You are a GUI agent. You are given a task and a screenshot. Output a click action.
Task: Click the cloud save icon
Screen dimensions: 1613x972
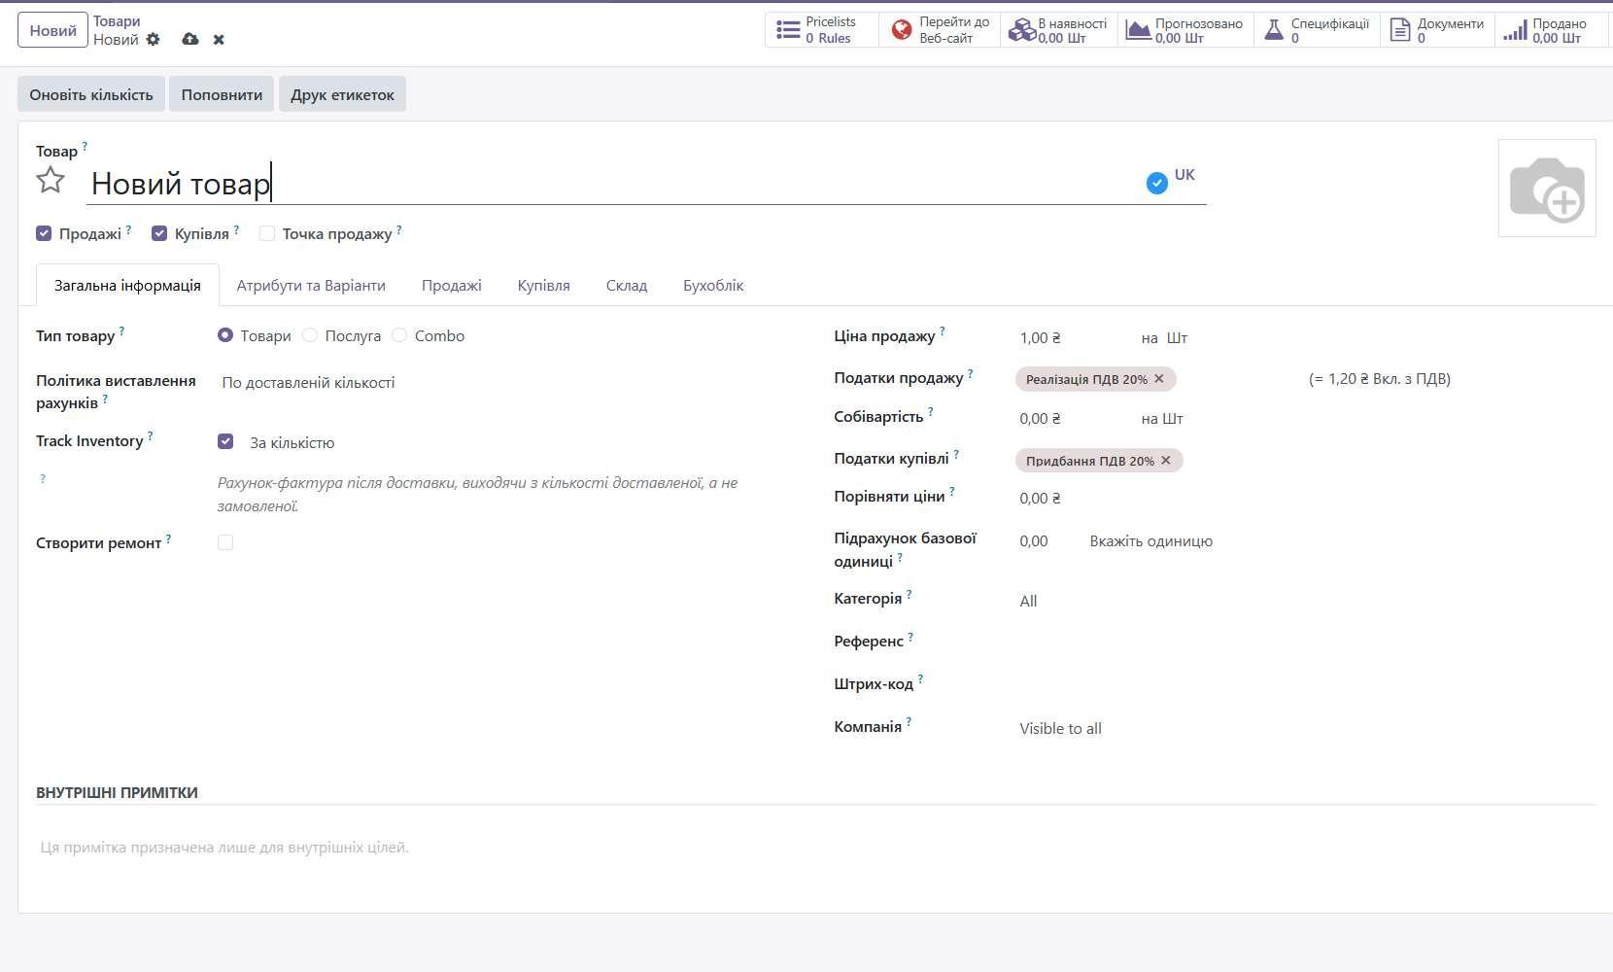pos(190,40)
